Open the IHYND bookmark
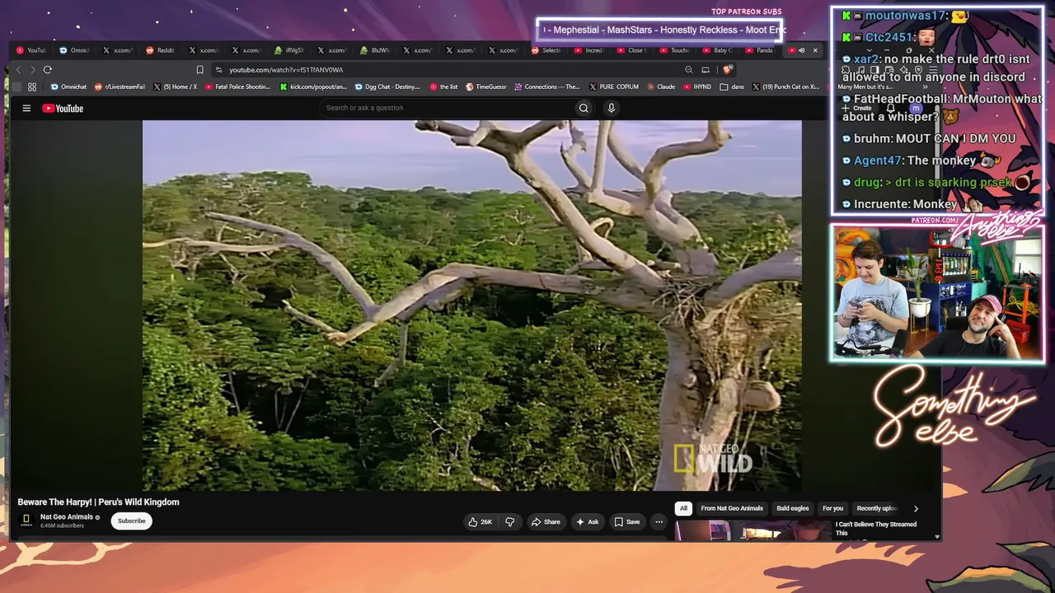This screenshot has width=1055, height=593. point(697,86)
